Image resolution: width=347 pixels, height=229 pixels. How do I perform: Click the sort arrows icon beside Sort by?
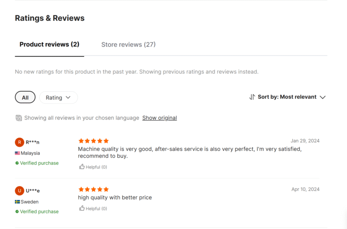[x=252, y=97]
